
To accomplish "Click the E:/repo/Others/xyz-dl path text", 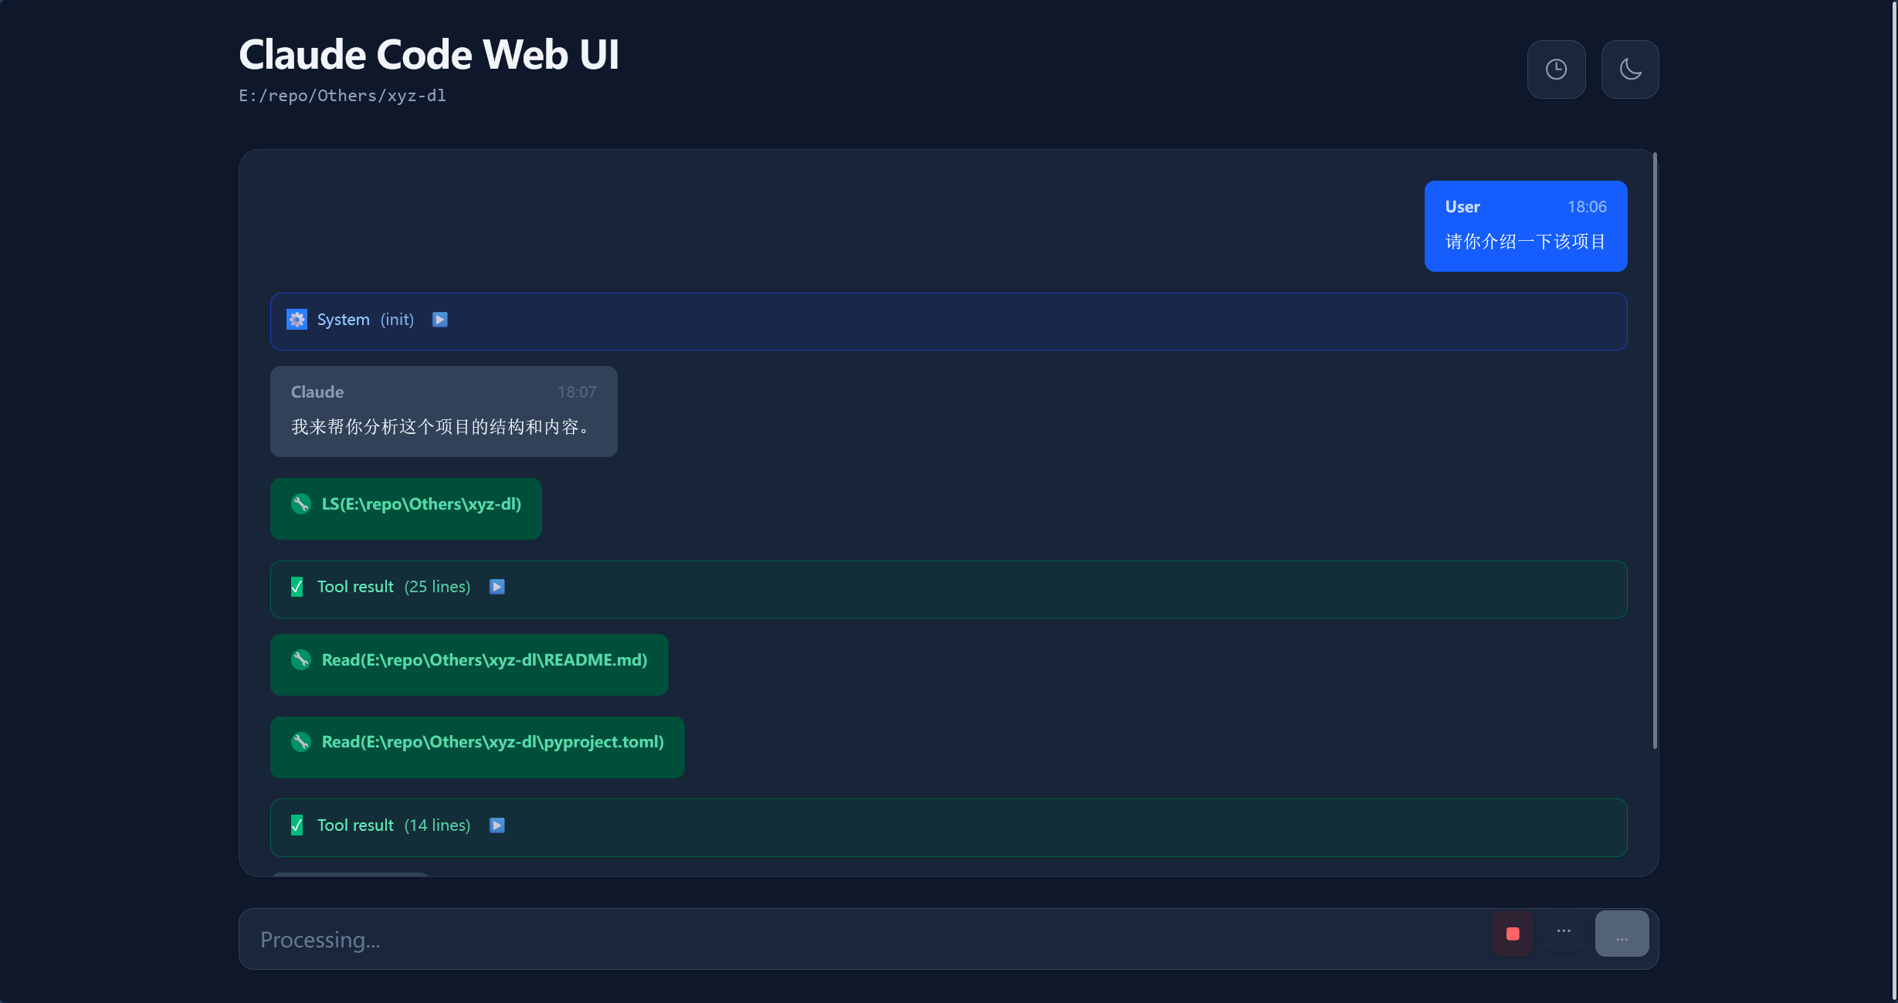I will coord(342,96).
